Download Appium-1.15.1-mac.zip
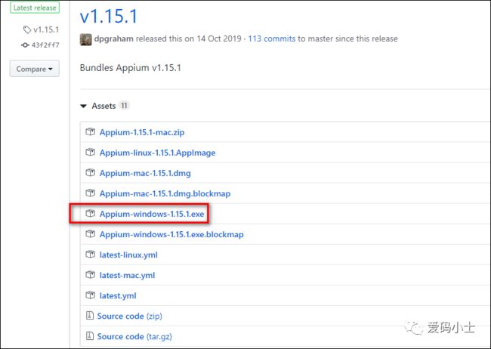 [x=142, y=132]
